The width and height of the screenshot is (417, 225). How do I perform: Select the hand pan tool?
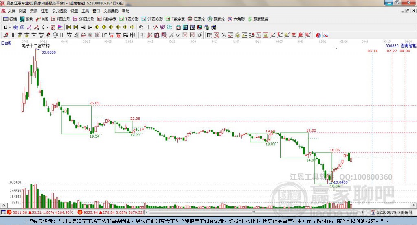coord(141,27)
